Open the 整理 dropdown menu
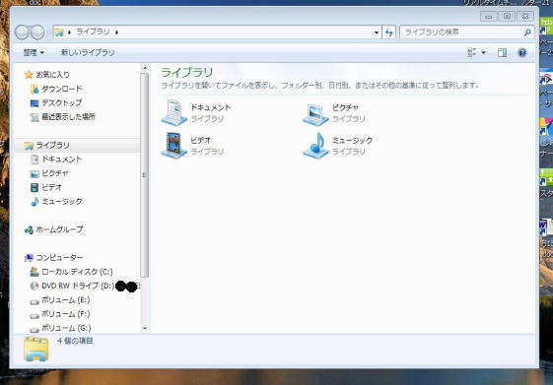This screenshot has height=385, width=553. point(34,53)
